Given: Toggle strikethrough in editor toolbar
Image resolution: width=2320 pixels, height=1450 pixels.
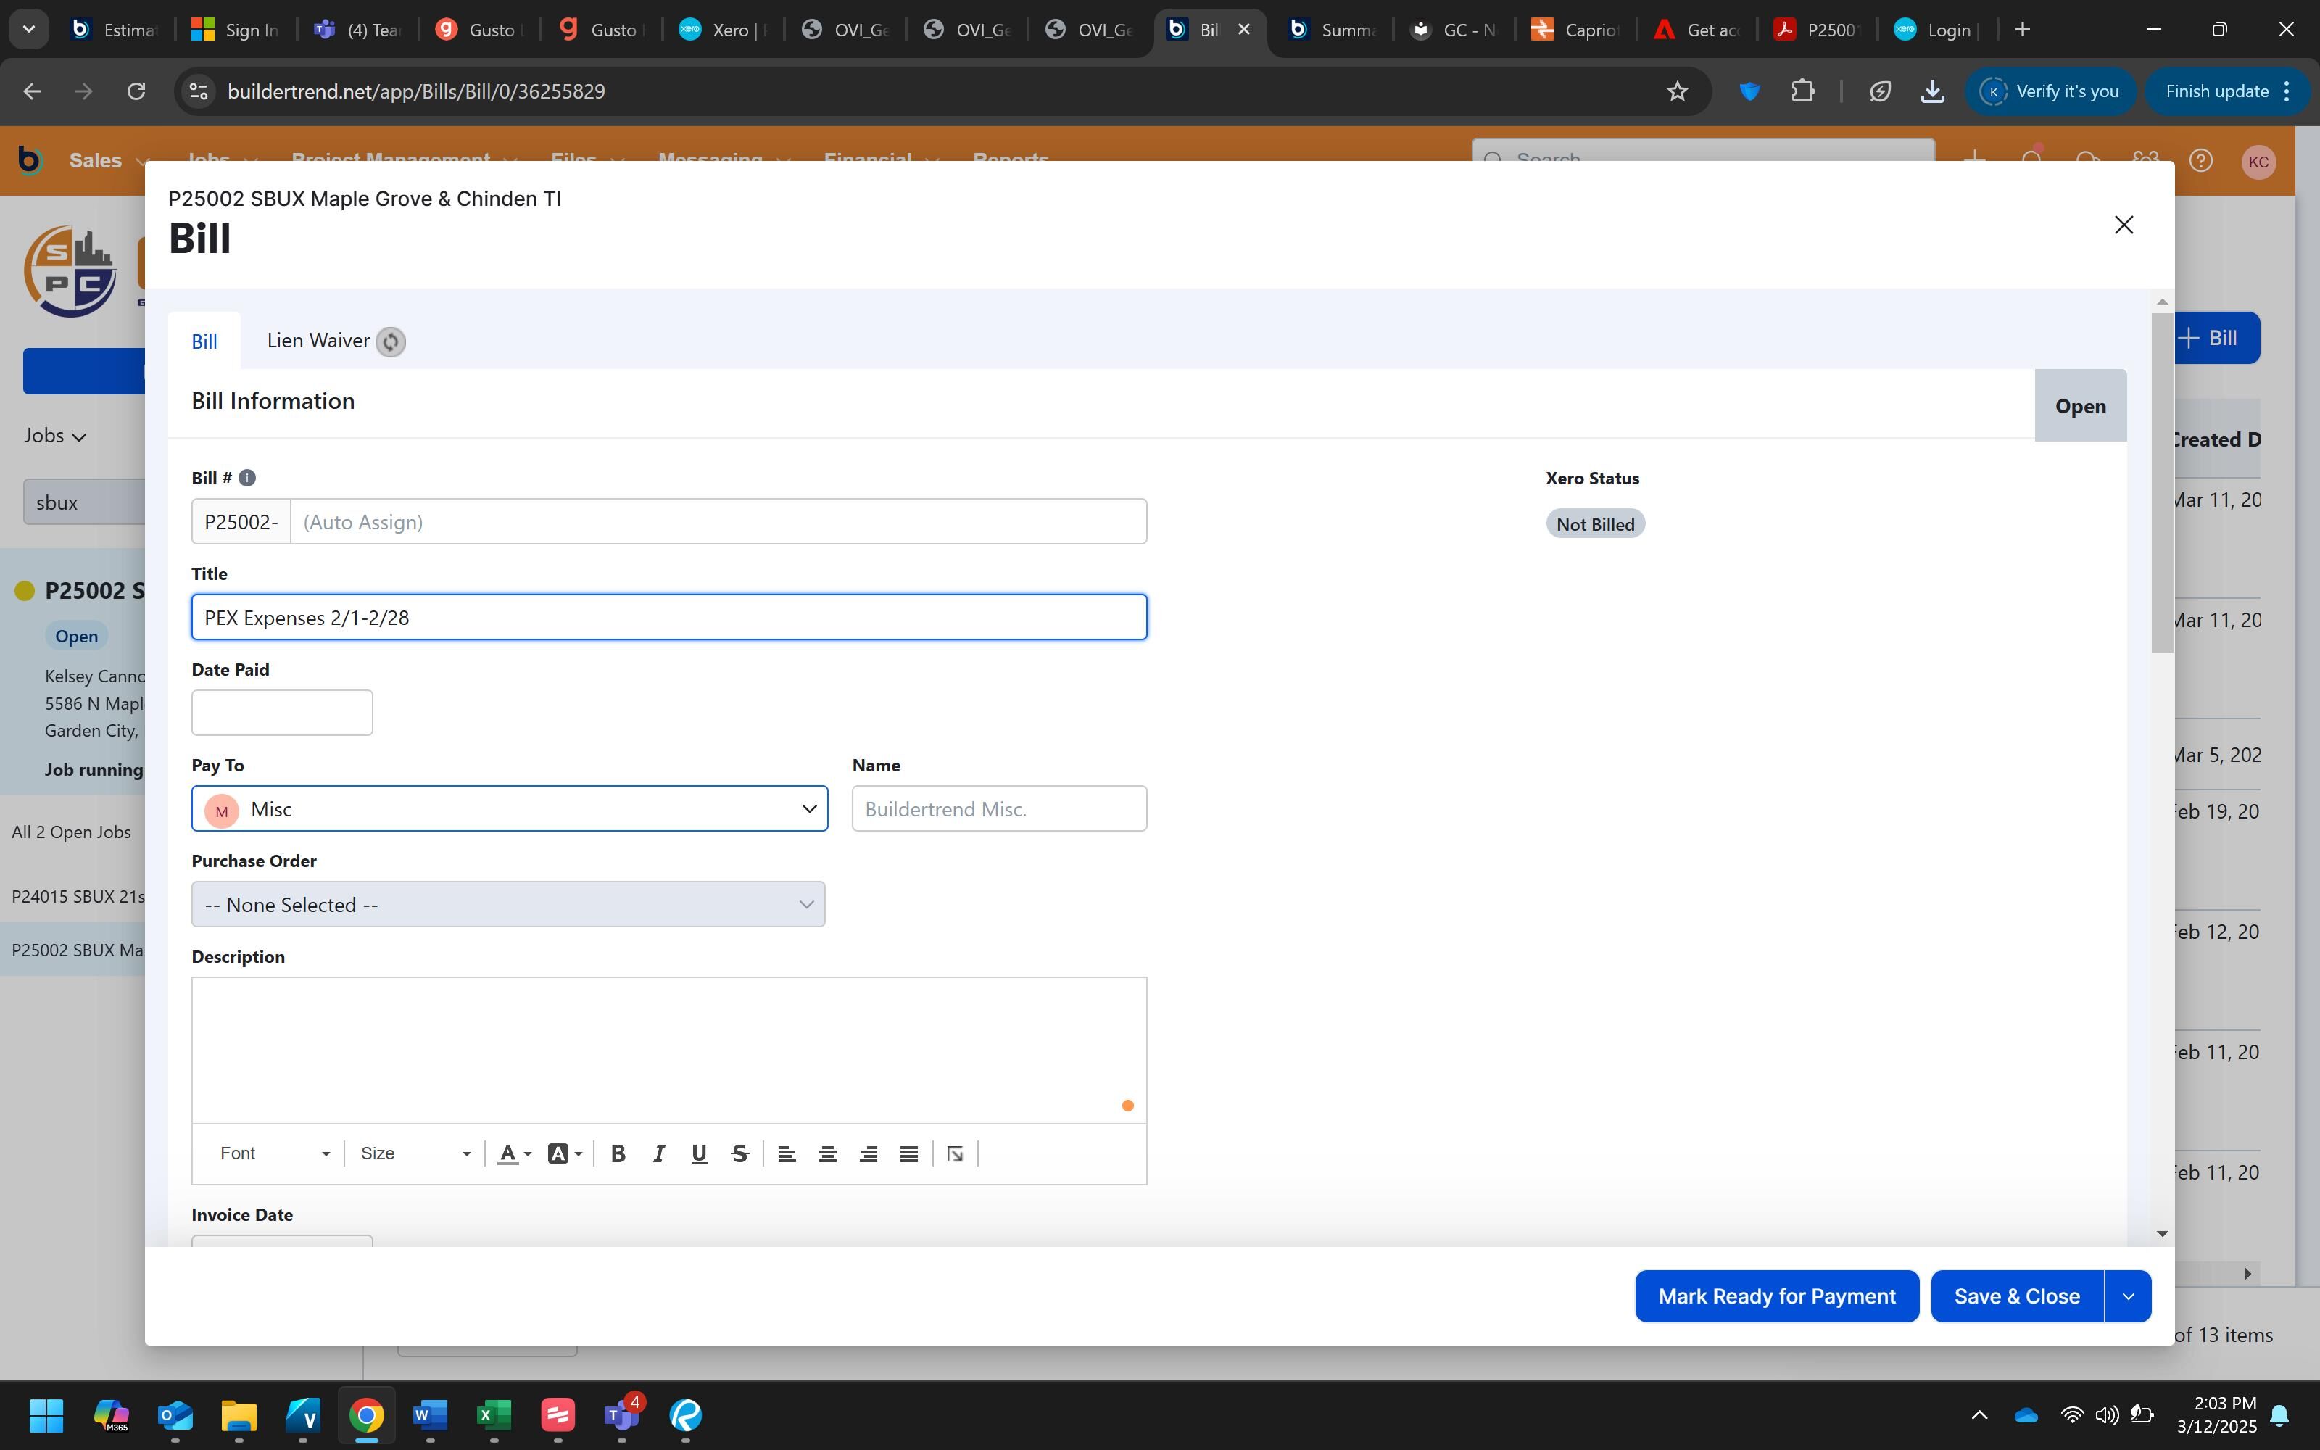Looking at the screenshot, I should pyautogui.click(x=739, y=1153).
